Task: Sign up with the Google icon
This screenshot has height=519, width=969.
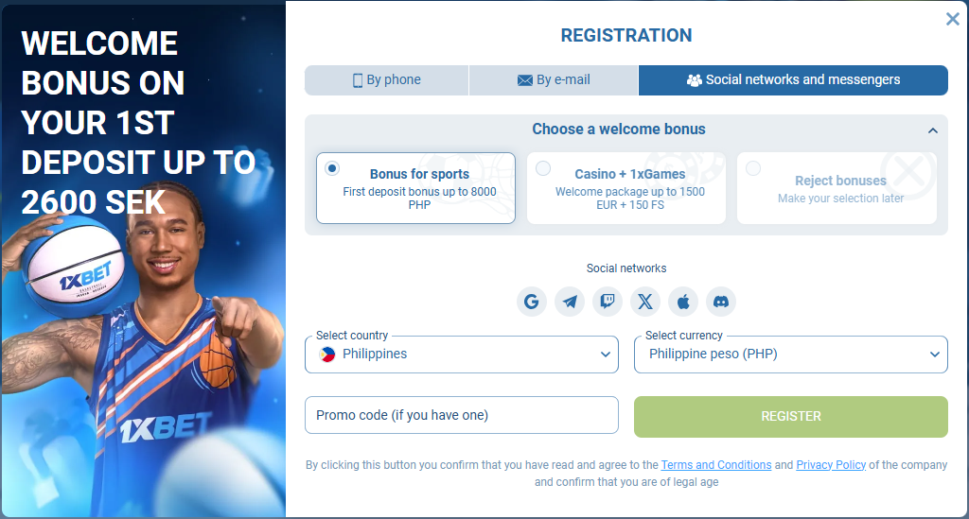Action: 532,302
